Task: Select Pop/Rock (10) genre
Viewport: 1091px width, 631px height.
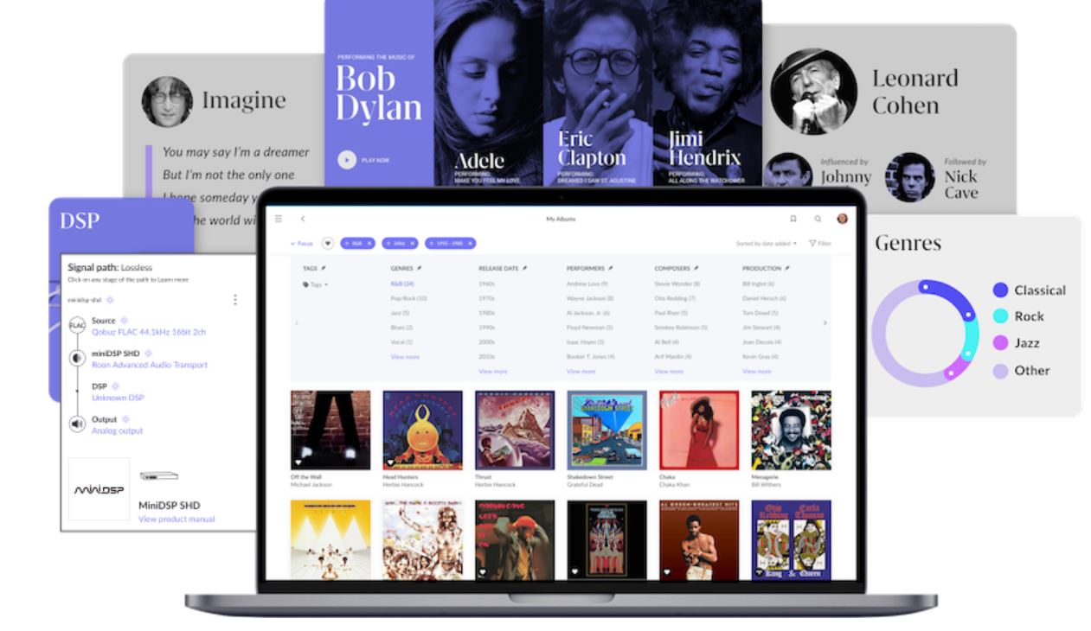Action: 409,298
